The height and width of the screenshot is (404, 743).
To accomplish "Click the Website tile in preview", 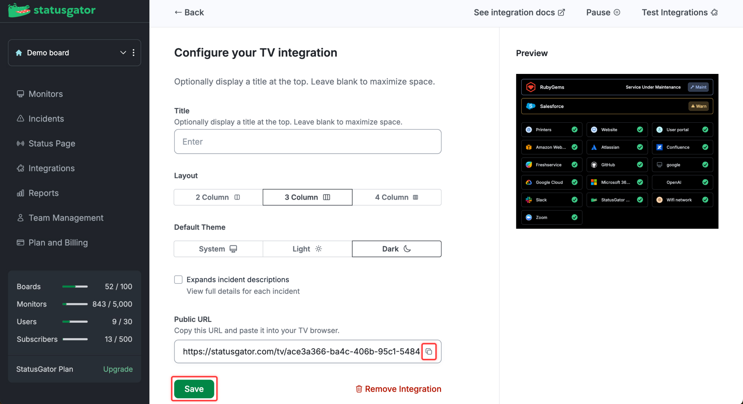I will coord(617,130).
